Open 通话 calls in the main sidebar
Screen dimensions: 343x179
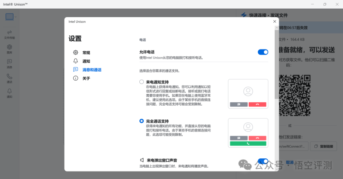click(9, 79)
